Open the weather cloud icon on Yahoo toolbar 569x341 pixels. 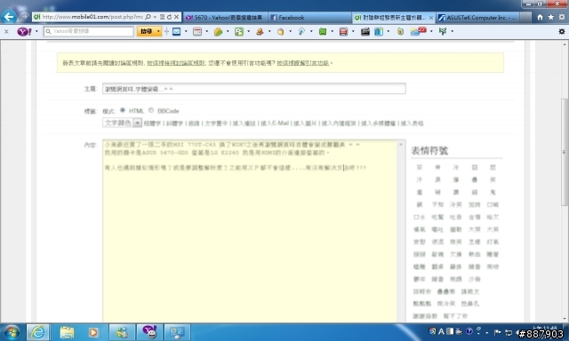click(x=418, y=31)
